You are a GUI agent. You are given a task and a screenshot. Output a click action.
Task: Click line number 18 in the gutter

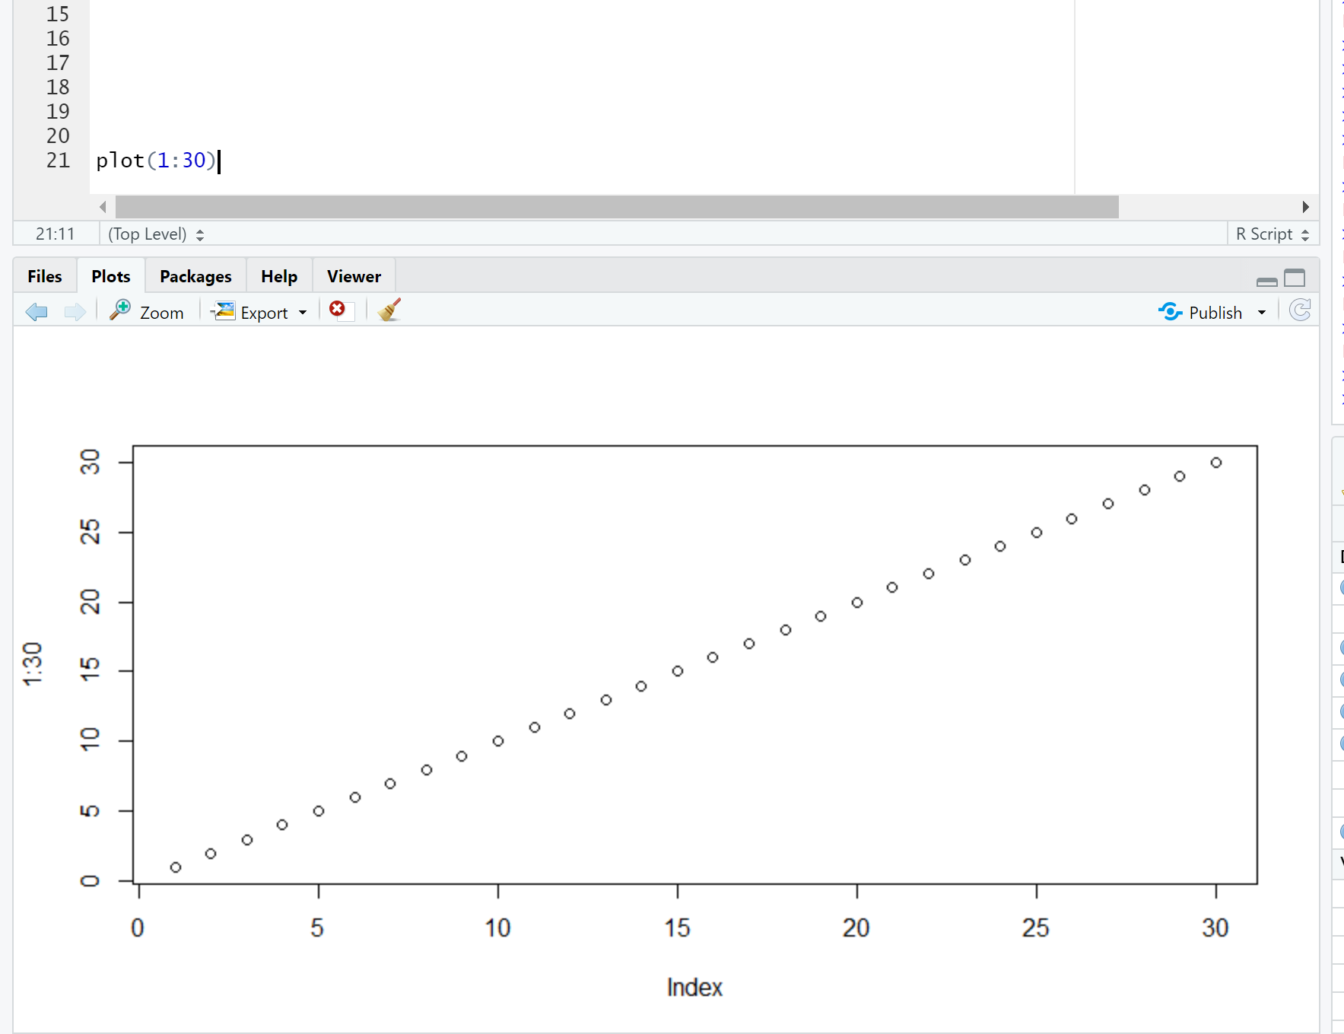pyautogui.click(x=58, y=87)
